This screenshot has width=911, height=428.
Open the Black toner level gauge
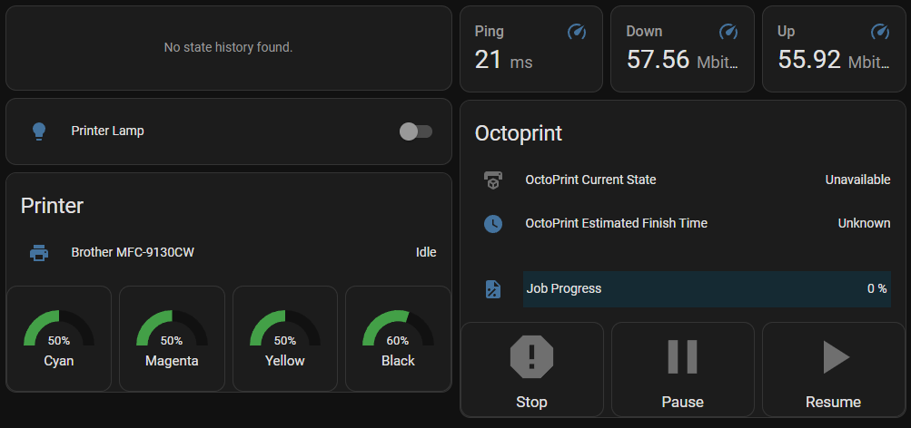398,339
